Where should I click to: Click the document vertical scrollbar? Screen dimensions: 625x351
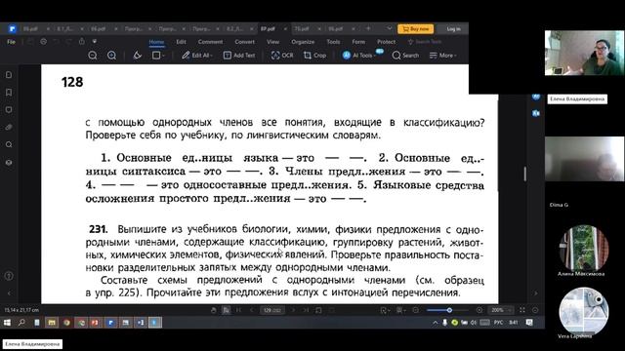coord(525,174)
